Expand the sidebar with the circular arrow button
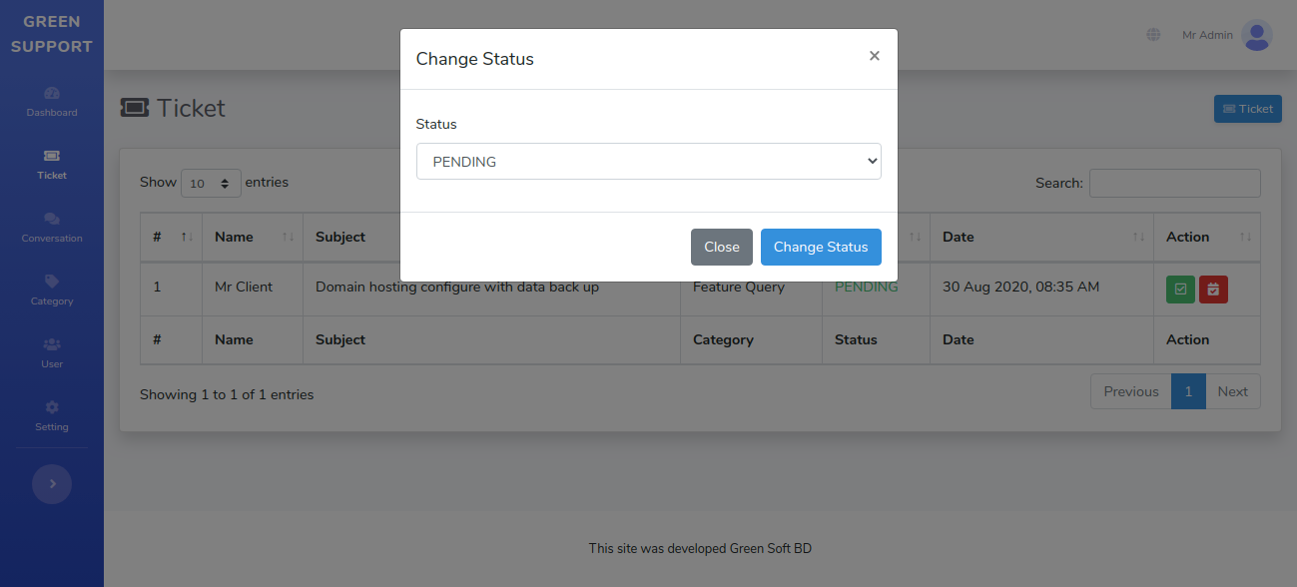 click(51, 483)
